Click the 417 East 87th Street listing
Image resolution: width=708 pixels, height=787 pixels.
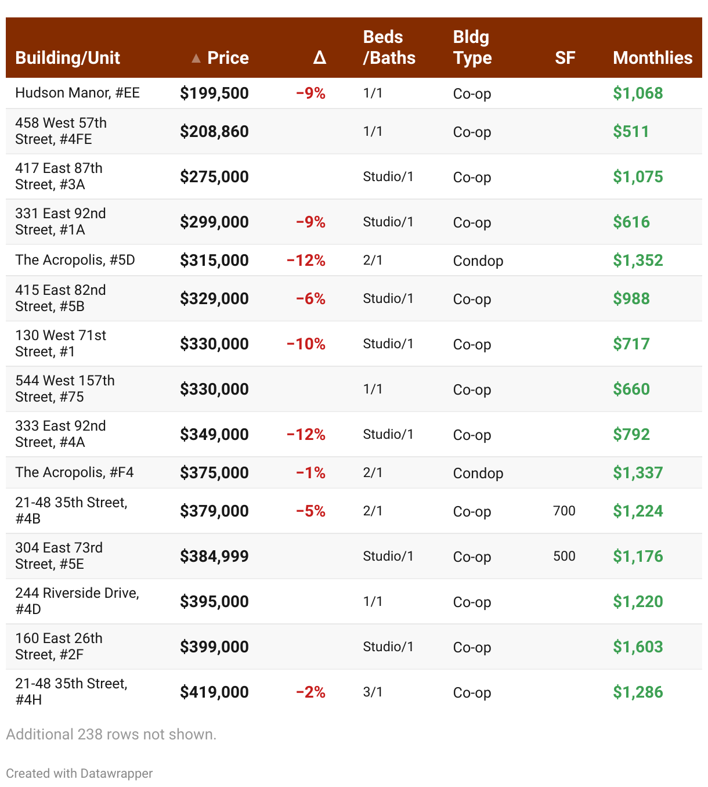coord(59,176)
